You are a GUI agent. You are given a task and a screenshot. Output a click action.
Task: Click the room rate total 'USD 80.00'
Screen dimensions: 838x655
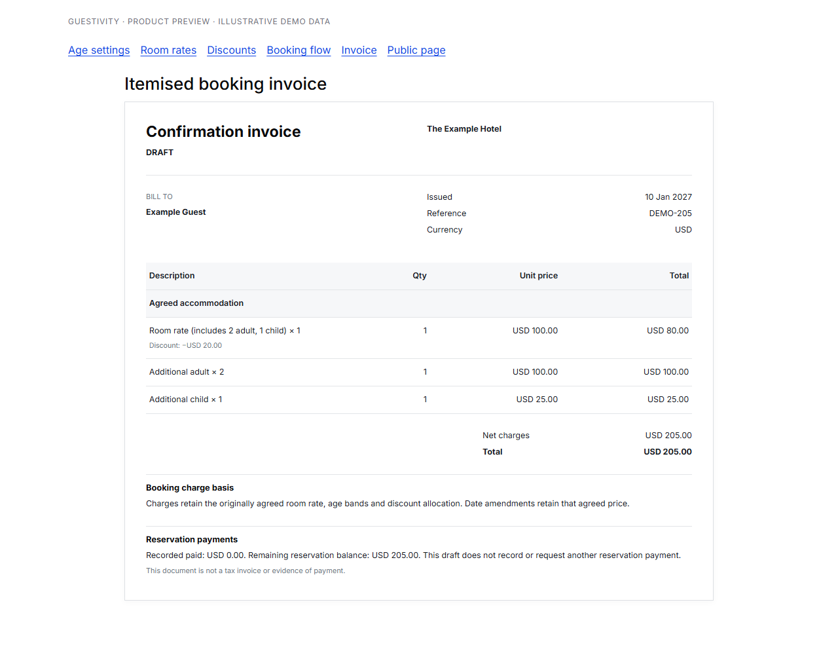tap(668, 331)
